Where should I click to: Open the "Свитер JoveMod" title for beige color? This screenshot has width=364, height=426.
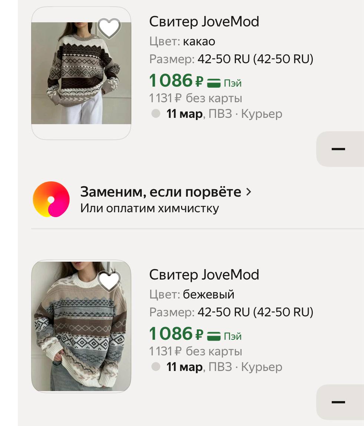click(204, 275)
